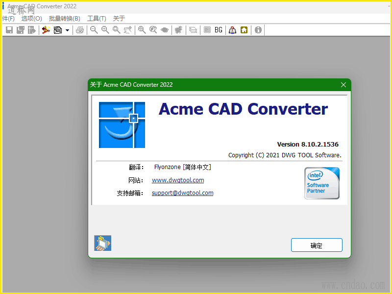Click the regenerate drawing splat icon
Viewport: 392px width, 294px height.
pos(179,30)
